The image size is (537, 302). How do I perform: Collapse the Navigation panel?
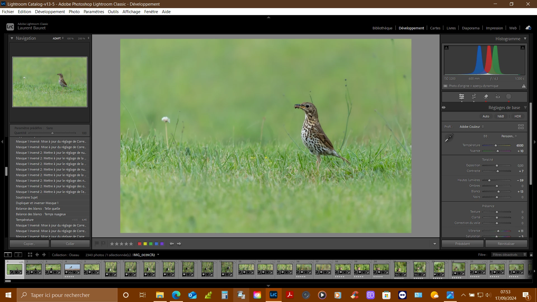coord(12,38)
